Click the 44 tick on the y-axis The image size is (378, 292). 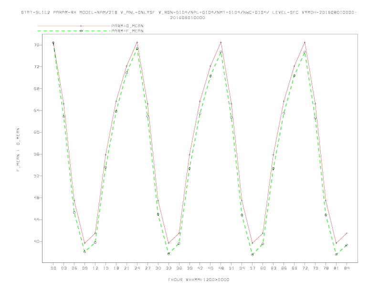[x=37, y=220]
